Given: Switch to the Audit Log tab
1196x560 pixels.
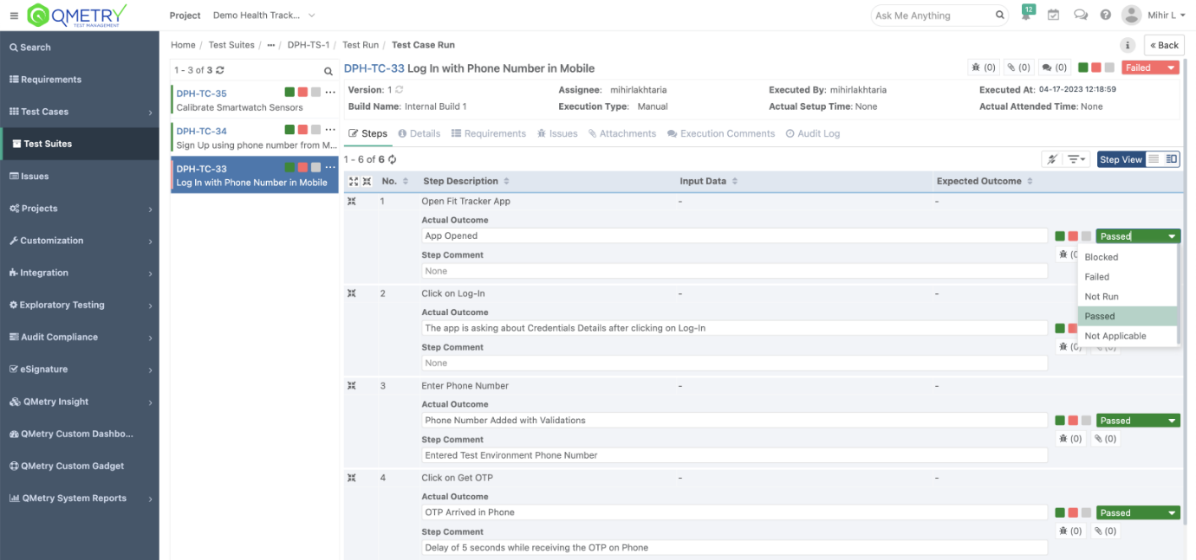Looking at the screenshot, I should click(813, 133).
